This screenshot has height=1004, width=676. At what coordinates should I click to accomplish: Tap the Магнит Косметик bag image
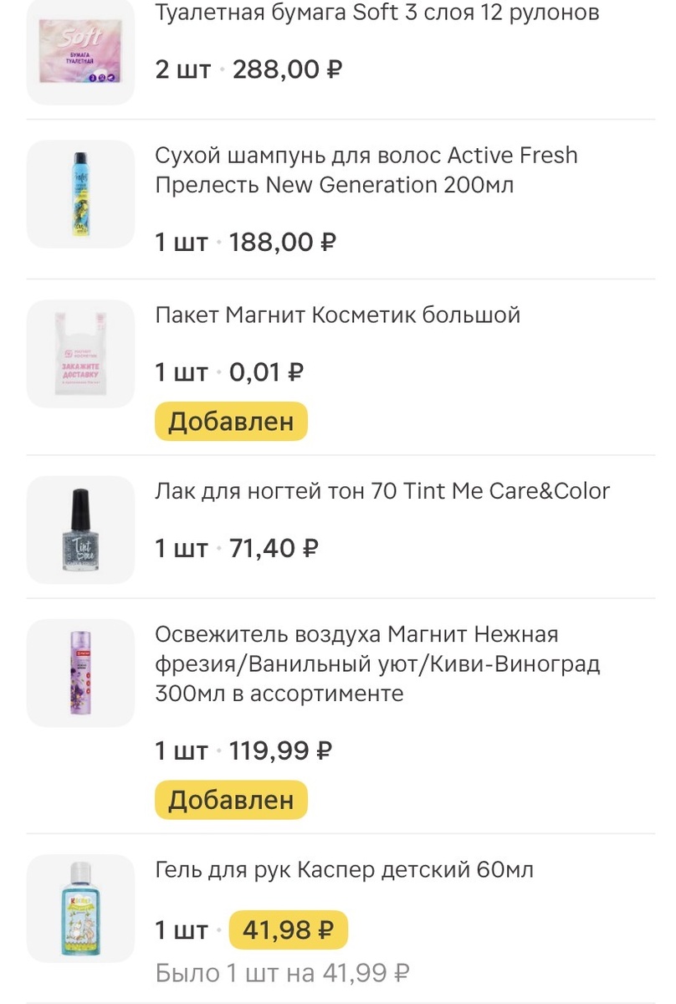[x=80, y=353]
